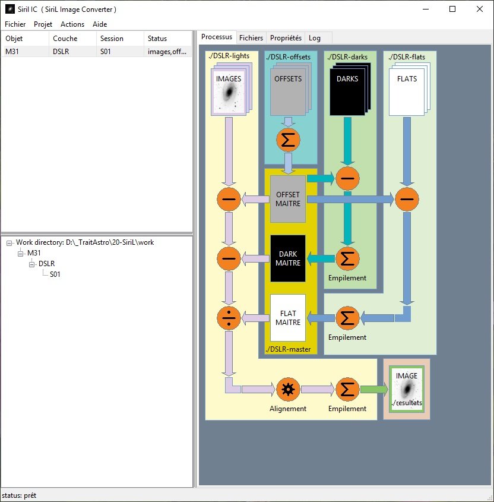The width and height of the screenshot is (494, 502).
Task: Open the Actions menu
Action: (x=72, y=24)
